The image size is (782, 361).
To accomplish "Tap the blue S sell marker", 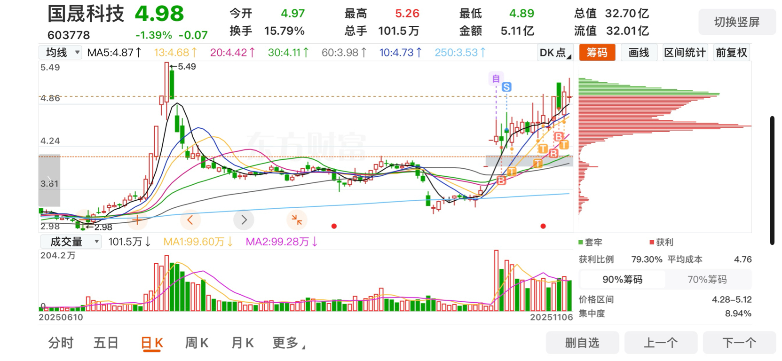I will point(506,87).
